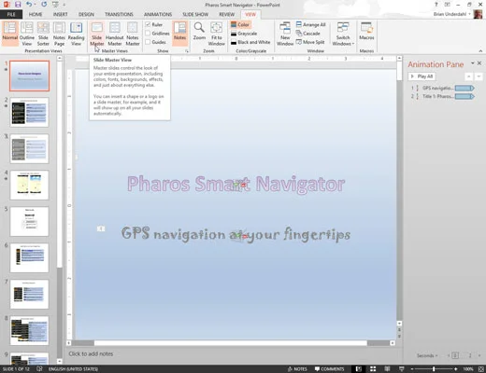Select slide 4 thumbnail
The width and height of the screenshot is (486, 373).
(x=29, y=185)
